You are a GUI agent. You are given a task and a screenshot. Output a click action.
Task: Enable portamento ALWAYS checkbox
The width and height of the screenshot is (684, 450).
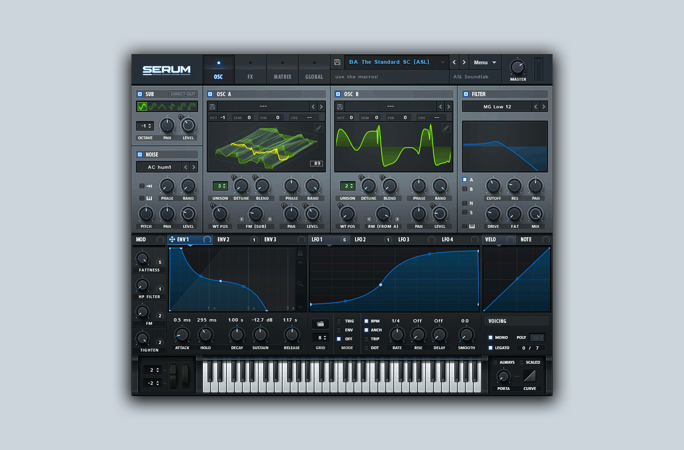495,362
